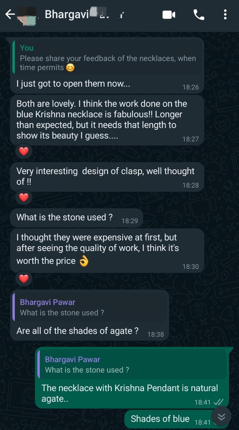239x430 pixels.
Task: Tap the 'Shades of blue' sent message
Action: 160,419
